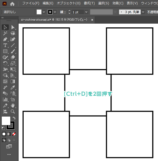Click the 不透明度 opacity link
The image size is (158, 161).
(x=152, y=12)
